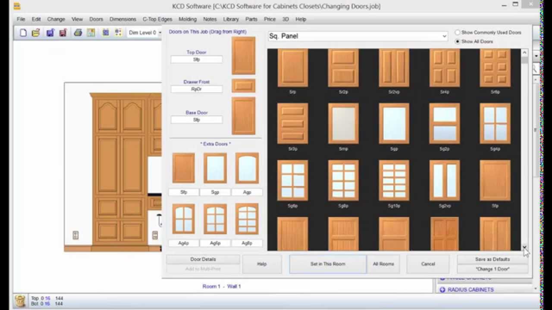Click the Print toolbar icon
Screen dimensions: 552x310
point(78,33)
